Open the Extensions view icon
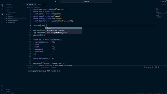Viewport: 167px width, 94px height. (2, 22)
